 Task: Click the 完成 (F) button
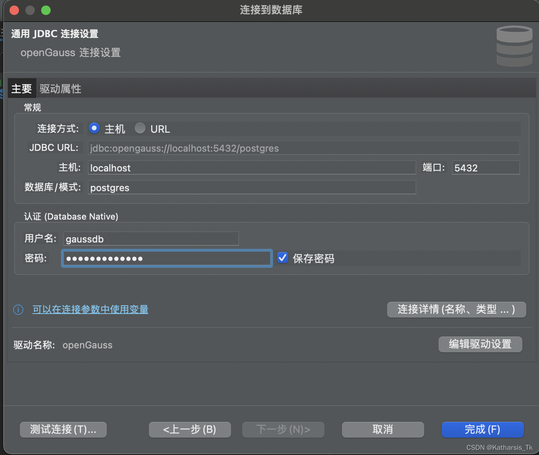[x=482, y=430]
